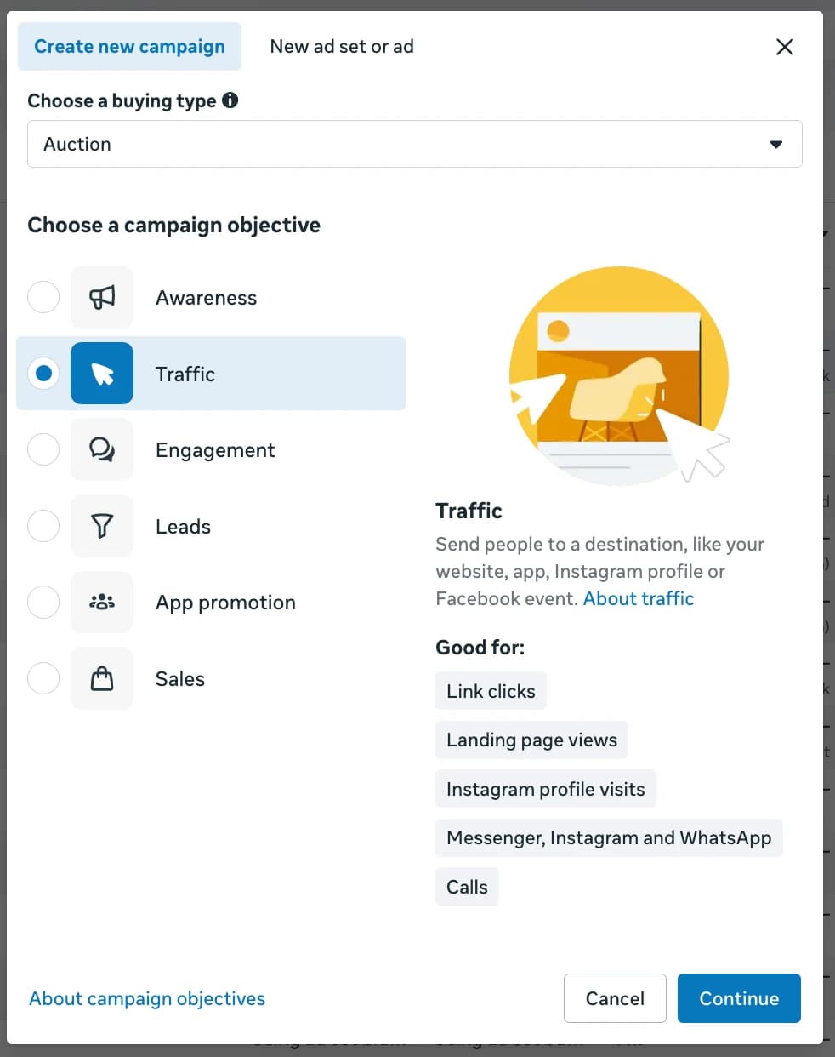This screenshot has width=835, height=1057.
Task: Select the Leads radio button
Action: (x=43, y=526)
